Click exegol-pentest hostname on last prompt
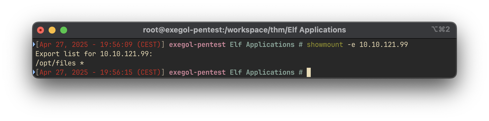The width and height of the screenshot is (489, 121). click(197, 72)
